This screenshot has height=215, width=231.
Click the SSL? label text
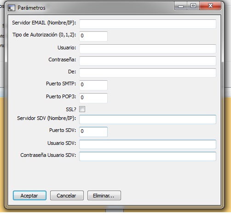[71, 109]
